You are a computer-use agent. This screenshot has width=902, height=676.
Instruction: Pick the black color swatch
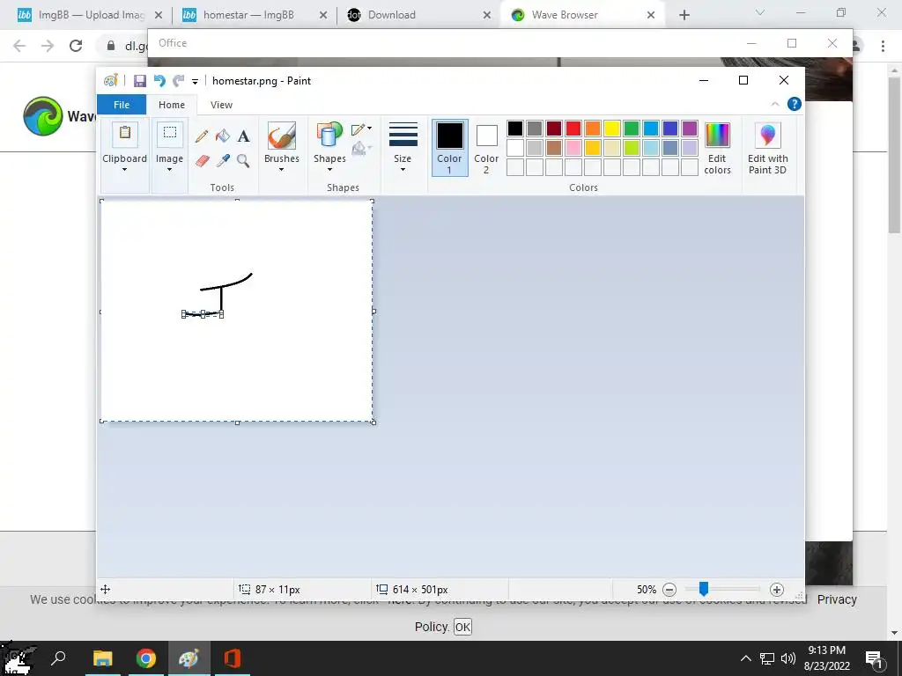point(515,129)
